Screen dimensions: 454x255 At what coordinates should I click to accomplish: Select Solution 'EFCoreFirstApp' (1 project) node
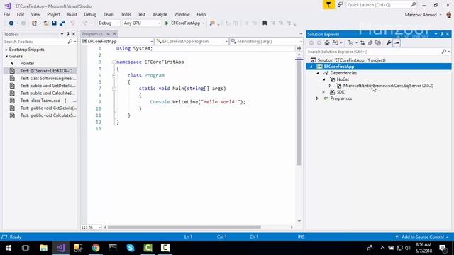pyautogui.click(x=351, y=60)
